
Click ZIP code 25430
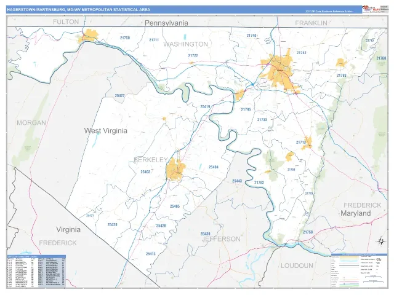(205, 234)
